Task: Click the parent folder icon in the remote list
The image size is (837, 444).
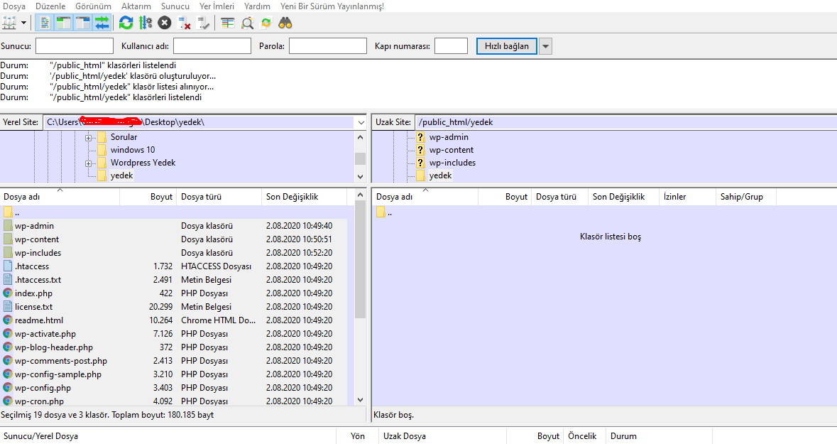Action: tap(381, 212)
